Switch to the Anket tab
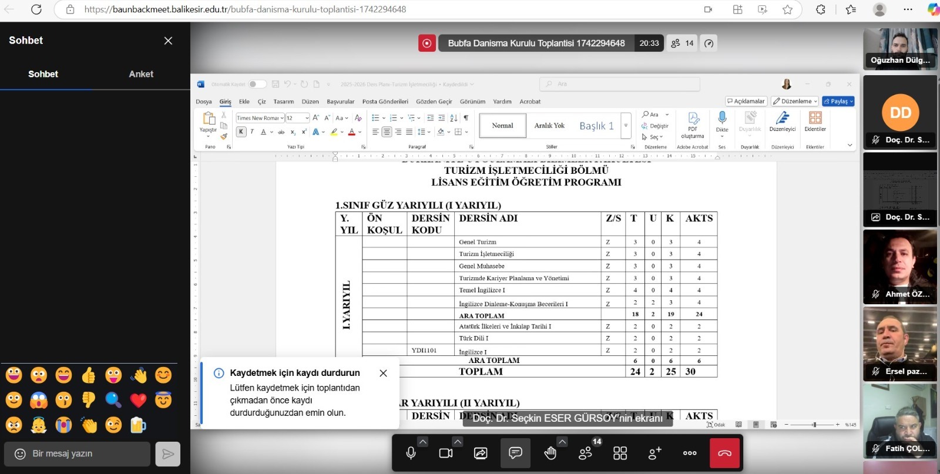 141,74
